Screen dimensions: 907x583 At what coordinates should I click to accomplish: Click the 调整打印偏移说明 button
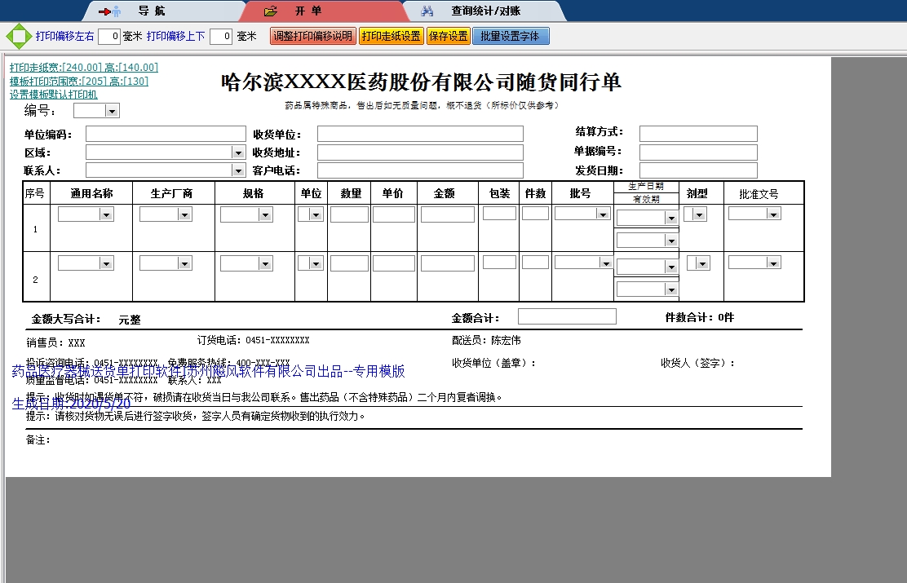pyautogui.click(x=312, y=35)
